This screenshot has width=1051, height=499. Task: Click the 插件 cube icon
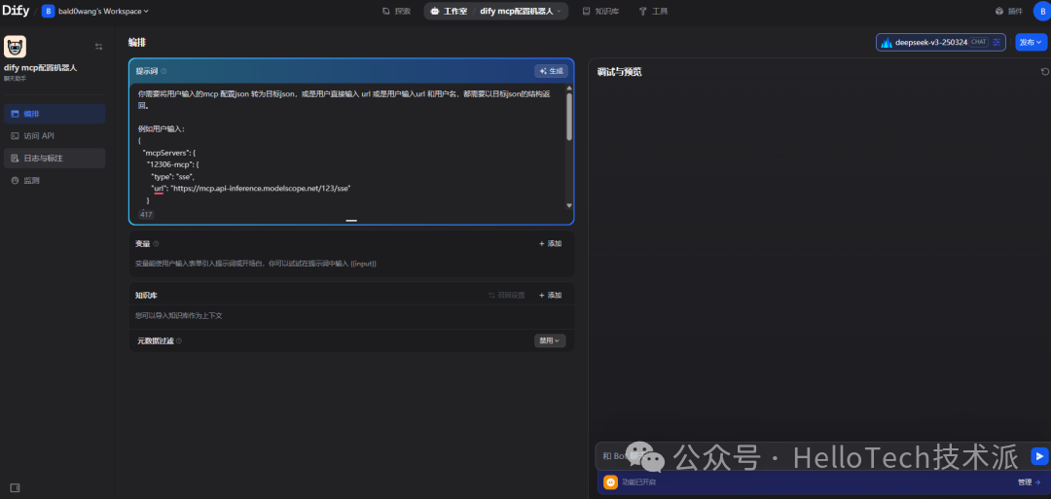(998, 12)
